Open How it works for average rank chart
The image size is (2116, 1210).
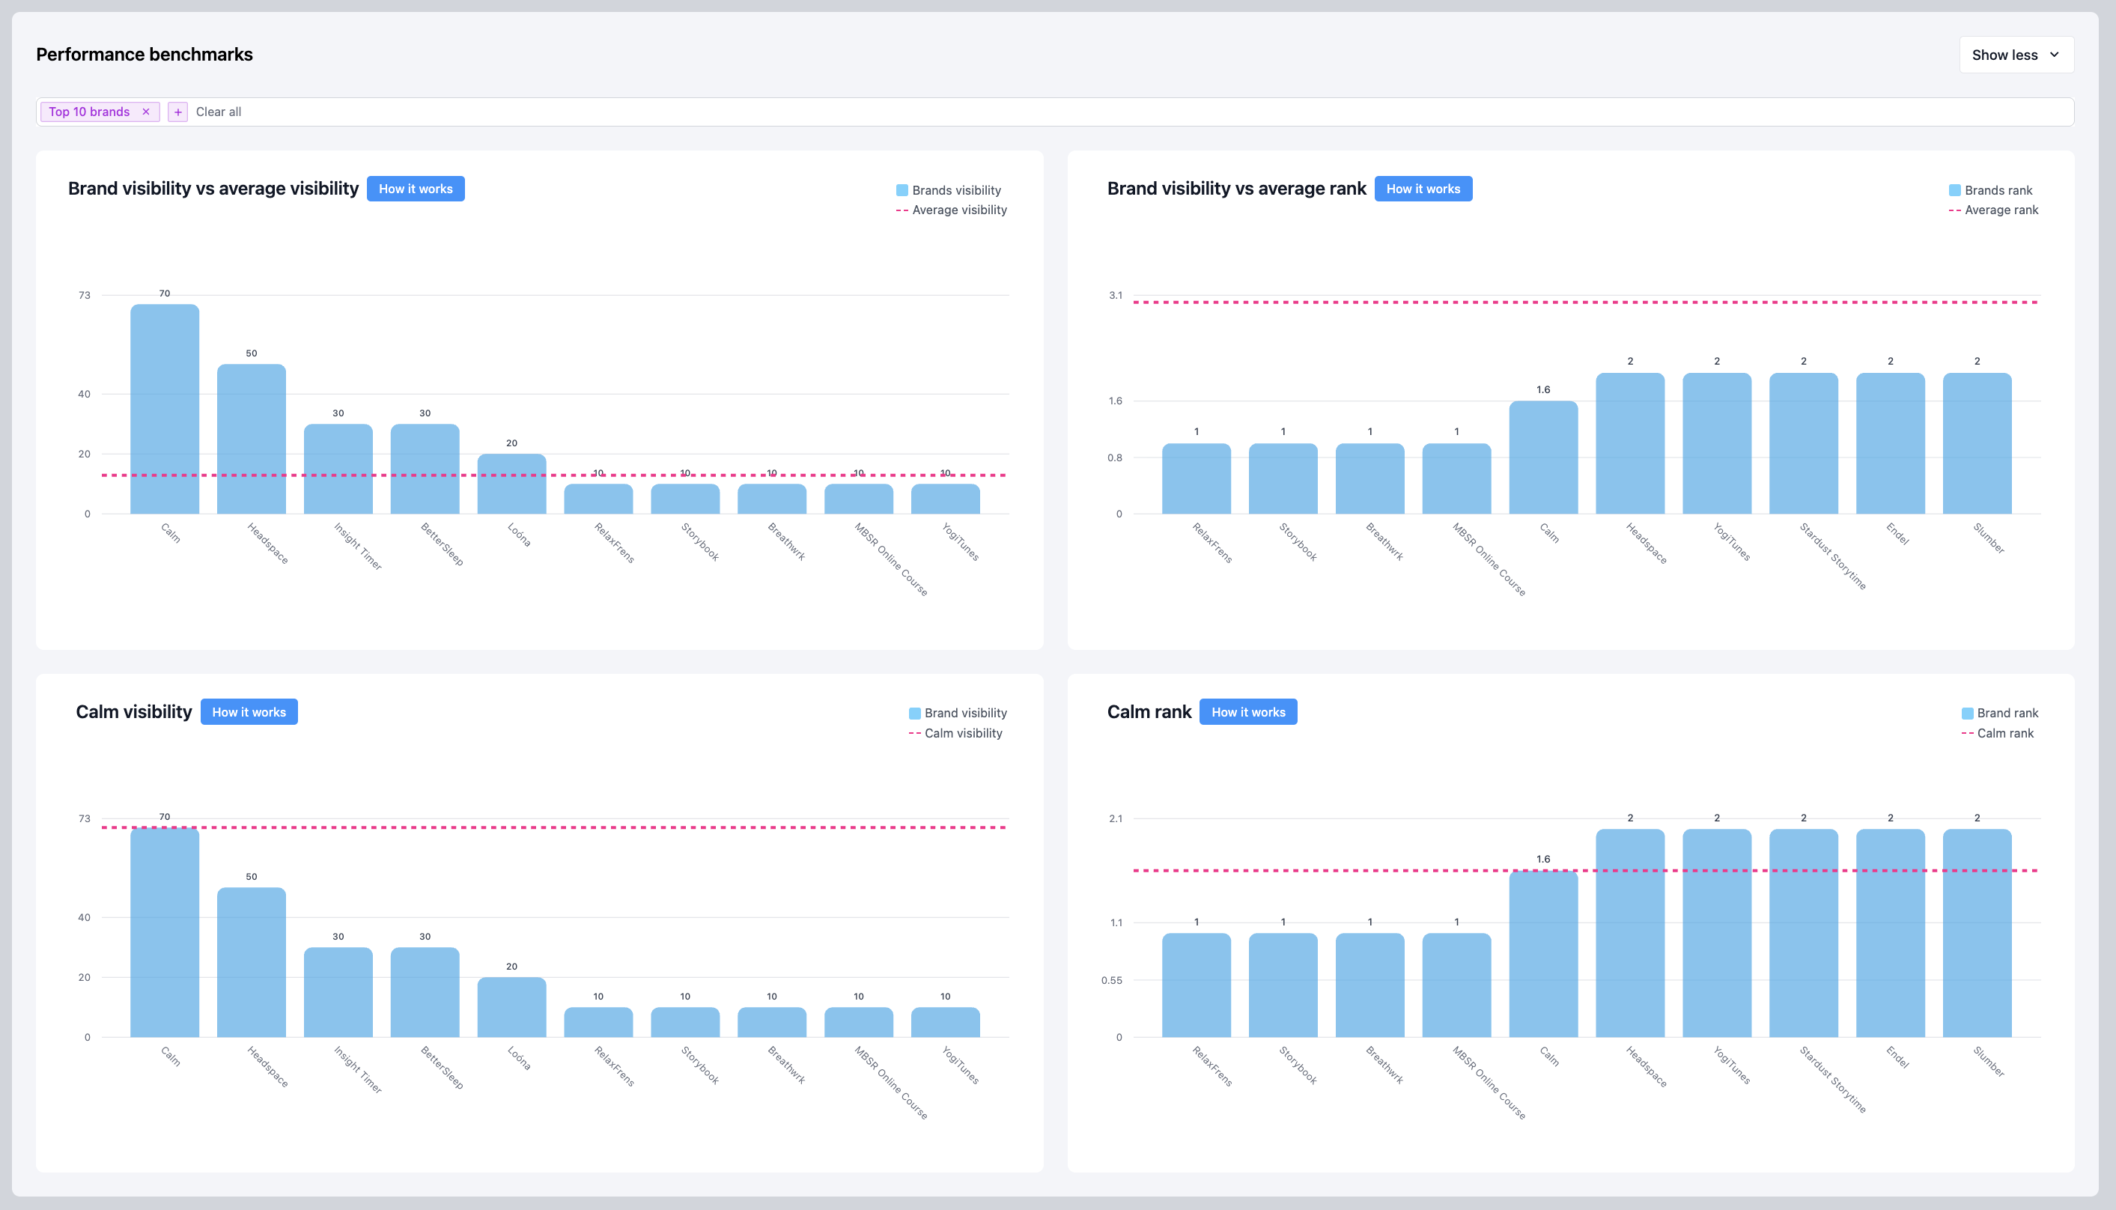coord(1423,189)
